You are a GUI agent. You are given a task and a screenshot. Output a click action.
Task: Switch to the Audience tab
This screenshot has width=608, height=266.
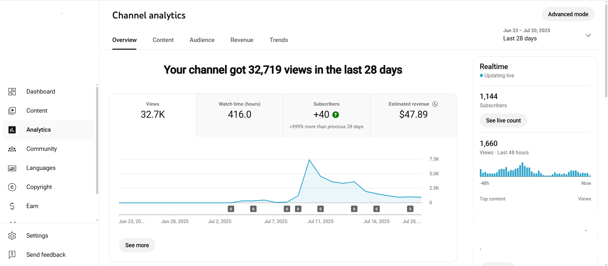[202, 40]
